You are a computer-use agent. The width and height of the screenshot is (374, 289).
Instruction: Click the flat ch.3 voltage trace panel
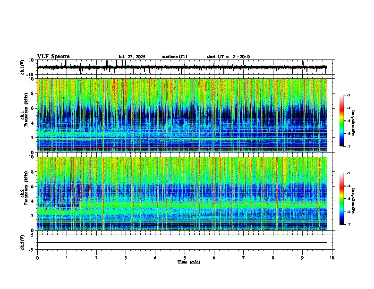(x=184, y=242)
